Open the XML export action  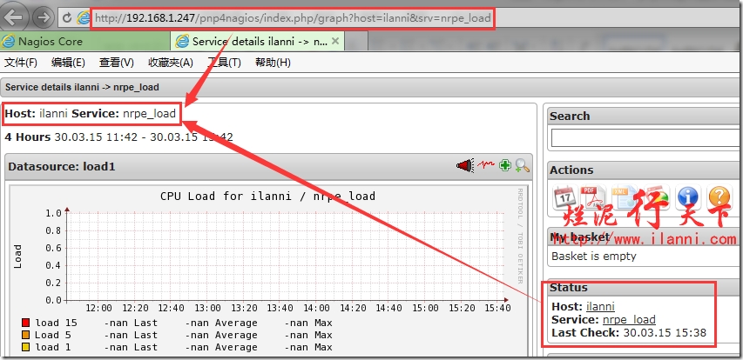pyautogui.click(x=625, y=197)
